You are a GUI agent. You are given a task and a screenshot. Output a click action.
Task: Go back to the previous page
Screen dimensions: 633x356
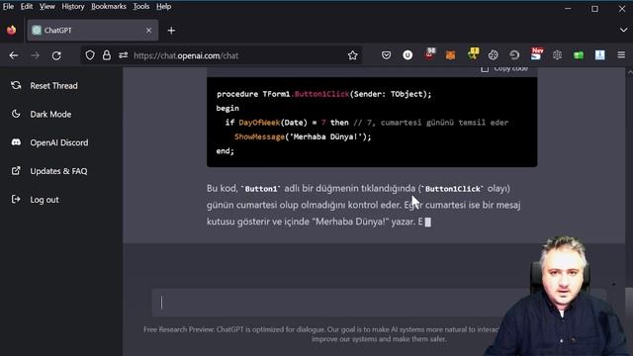[x=14, y=55]
